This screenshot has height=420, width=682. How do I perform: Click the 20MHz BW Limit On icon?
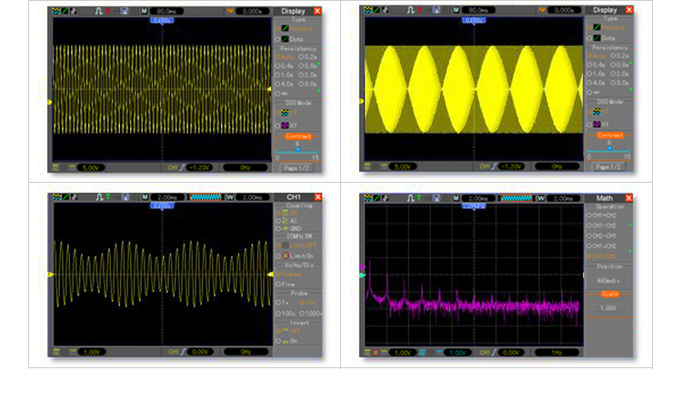(x=284, y=256)
